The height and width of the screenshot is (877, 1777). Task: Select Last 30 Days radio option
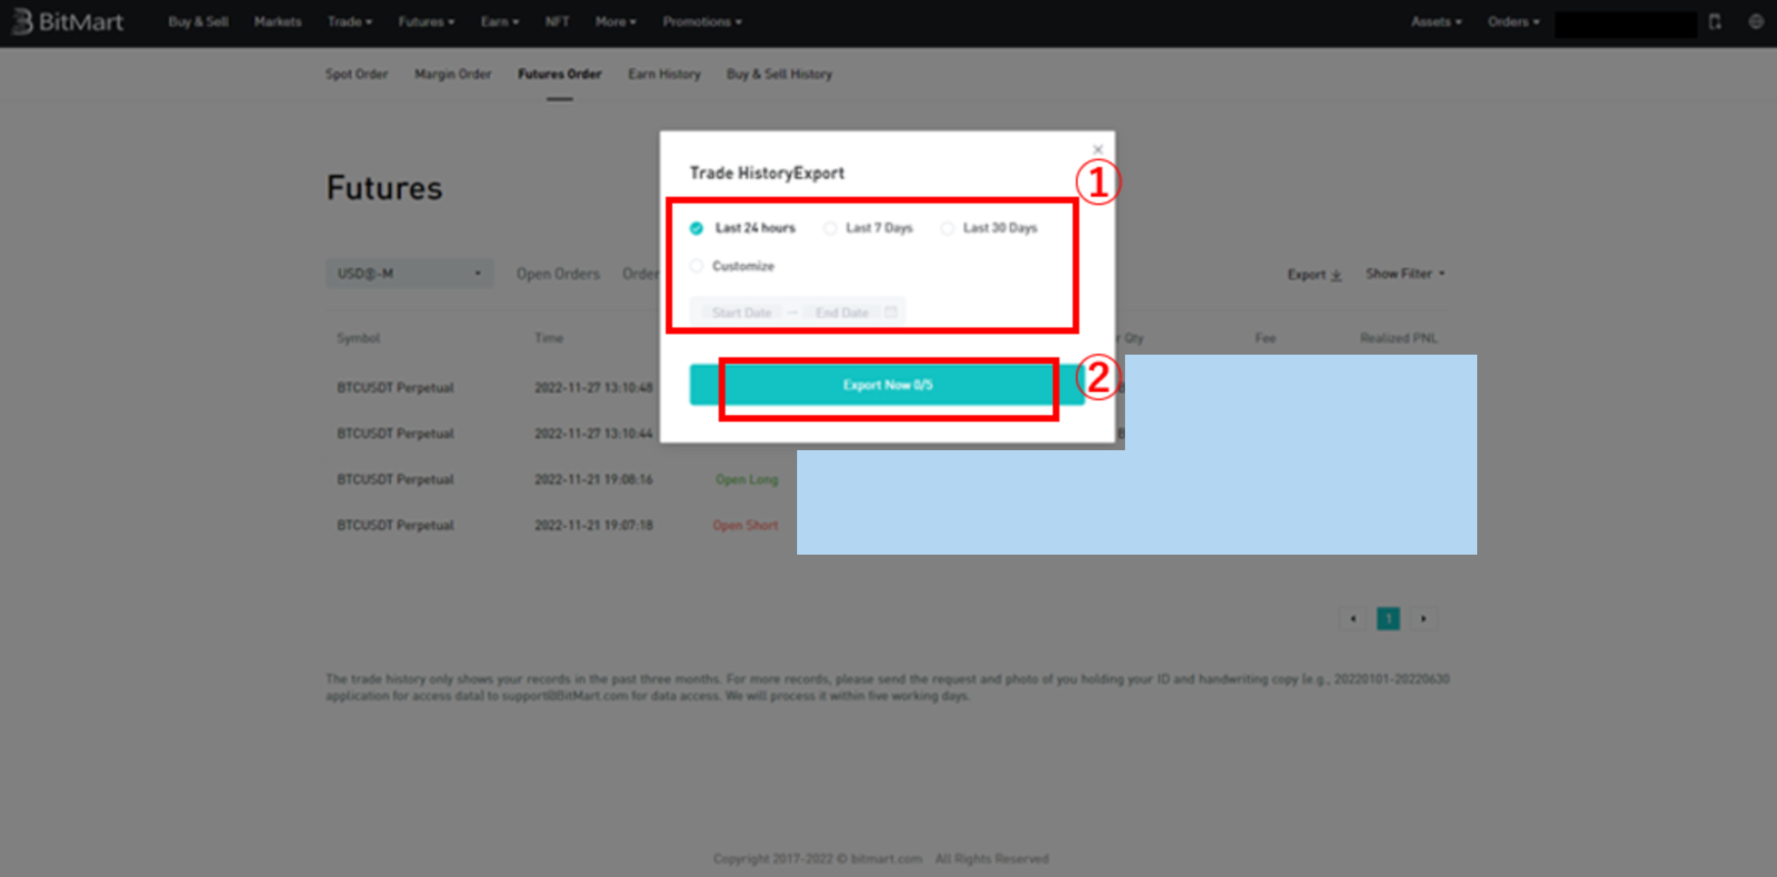pos(989,227)
